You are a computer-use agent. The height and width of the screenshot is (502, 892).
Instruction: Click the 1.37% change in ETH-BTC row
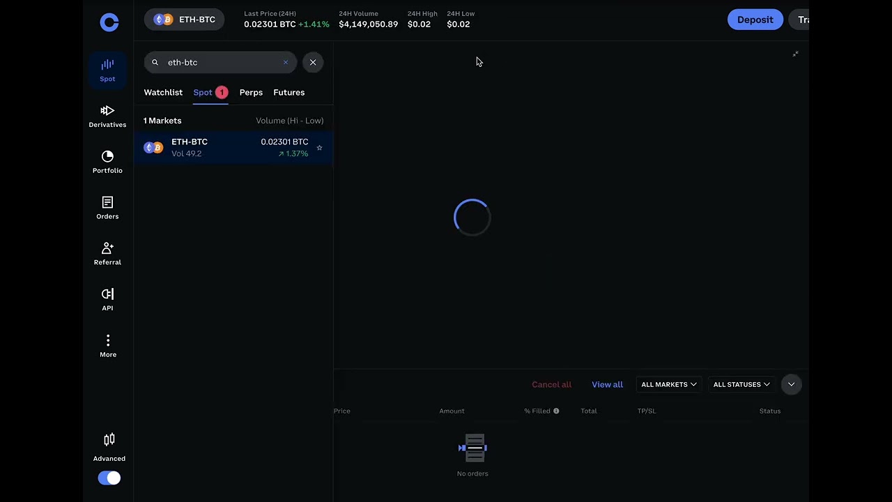pyautogui.click(x=293, y=153)
